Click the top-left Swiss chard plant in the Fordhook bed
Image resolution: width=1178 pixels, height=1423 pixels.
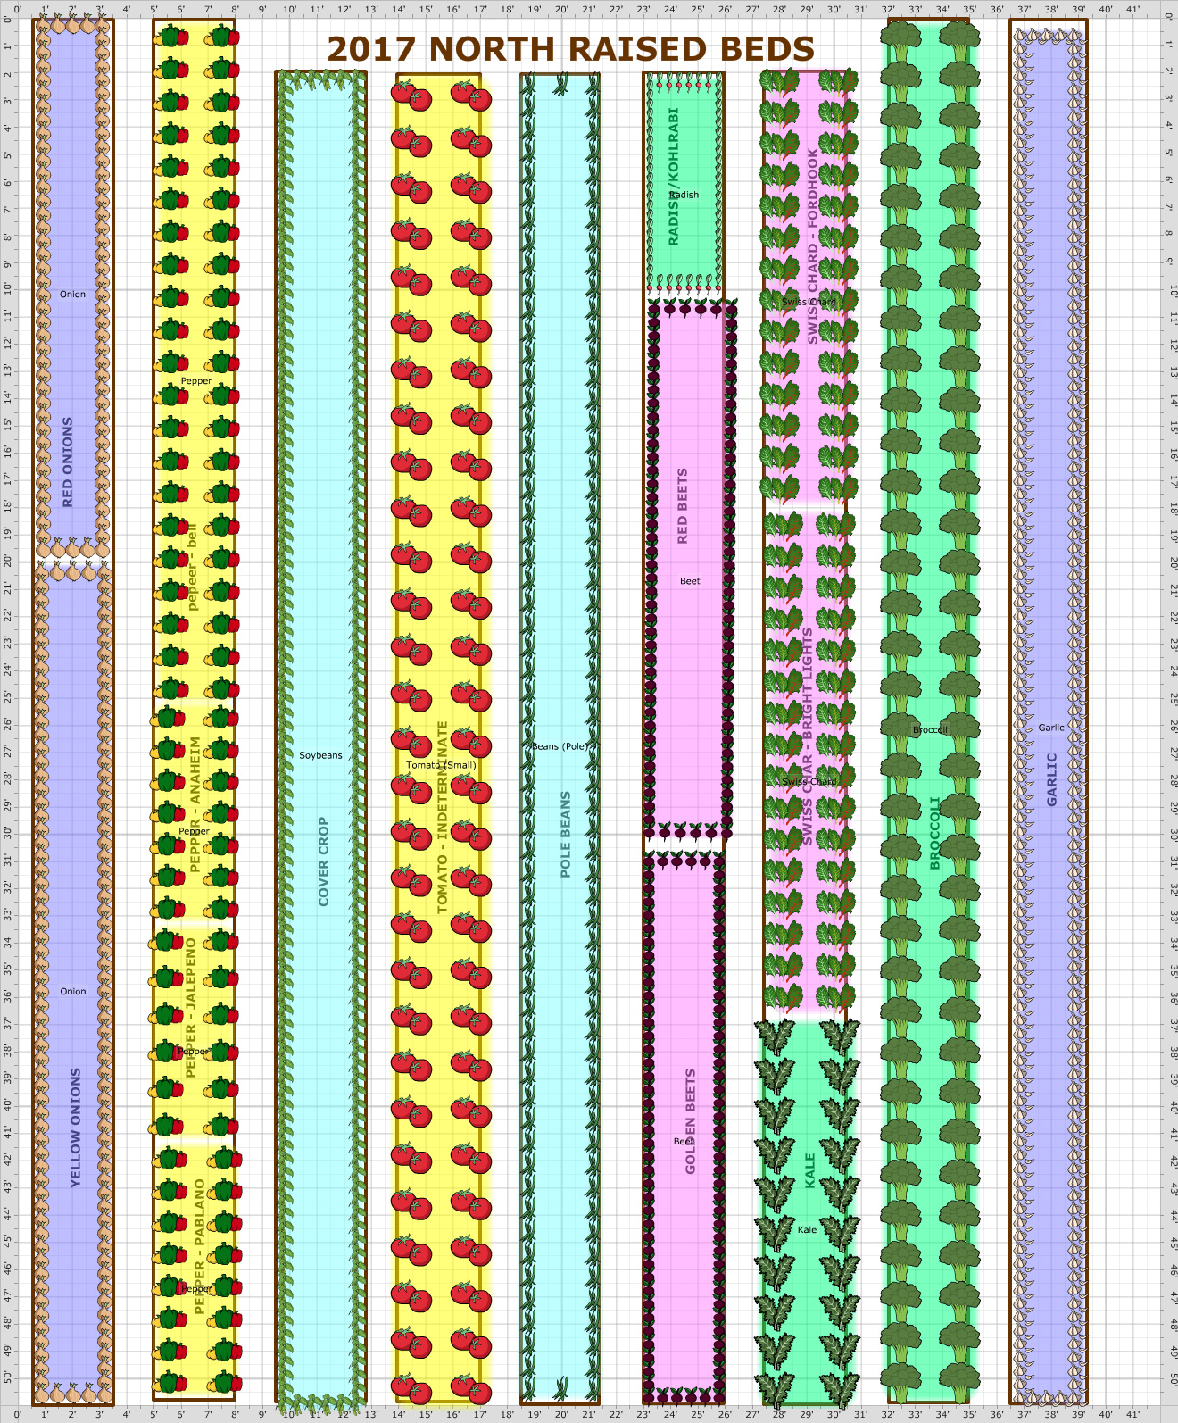coord(778,83)
